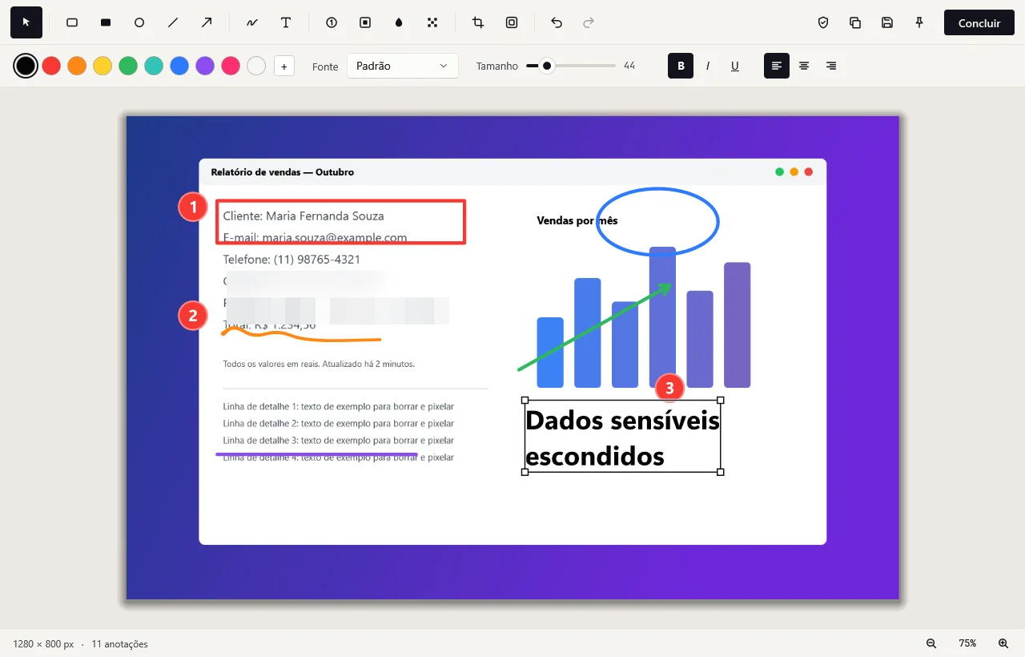Choose the highlight box tool
Screen dimensions: 1025x657
pos(365,22)
